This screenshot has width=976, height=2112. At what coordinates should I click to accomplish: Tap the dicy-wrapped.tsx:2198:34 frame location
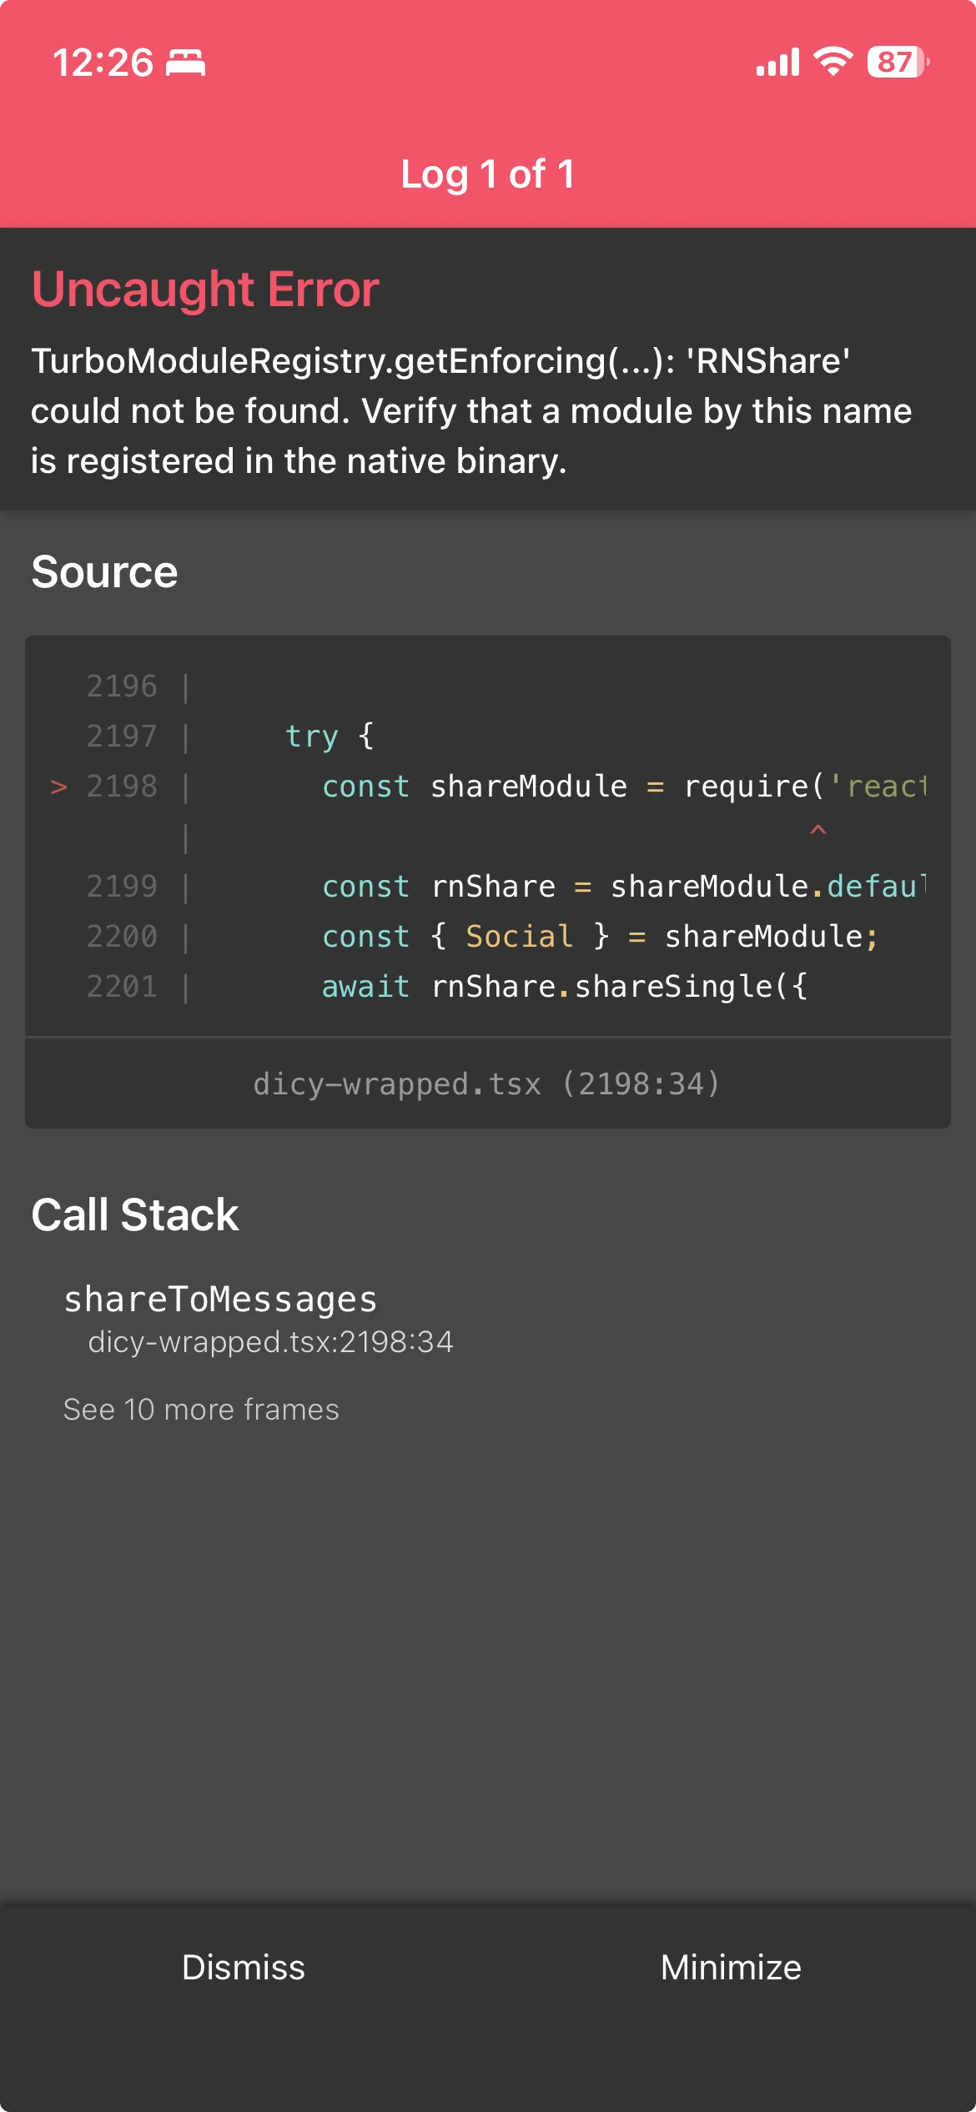click(x=270, y=1341)
